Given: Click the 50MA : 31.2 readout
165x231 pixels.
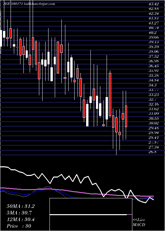Looking at the screenshot, I should [x=20, y=206].
